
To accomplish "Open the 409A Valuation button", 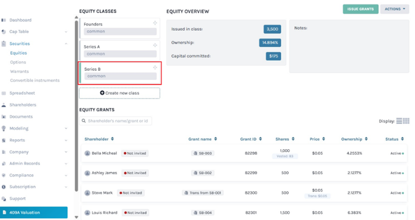I will 33,212.
